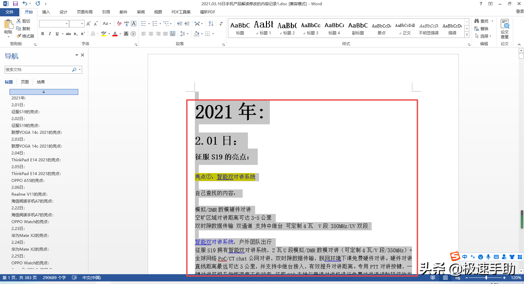The width and height of the screenshot is (524, 284).
Task: Open text effects icon
Action: (93, 34)
